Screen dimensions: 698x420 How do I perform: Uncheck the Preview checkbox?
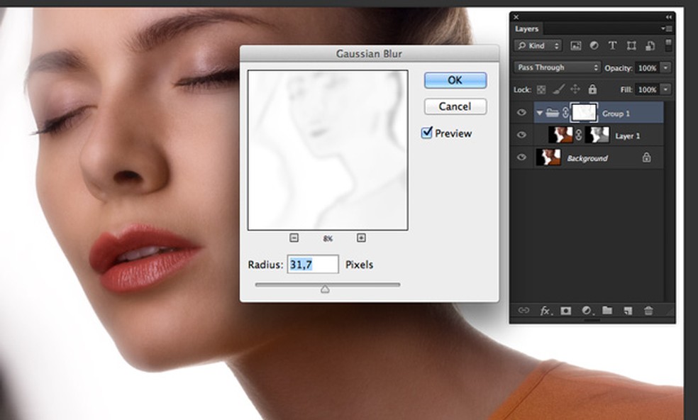427,133
